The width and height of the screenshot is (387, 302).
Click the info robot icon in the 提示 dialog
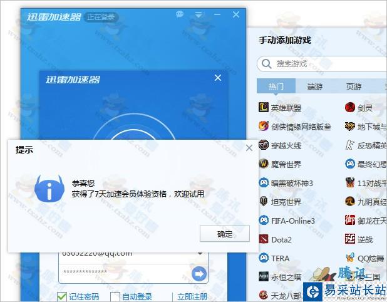(49, 189)
